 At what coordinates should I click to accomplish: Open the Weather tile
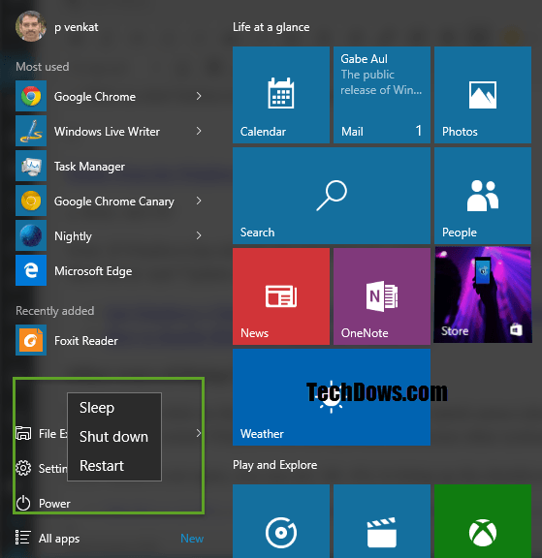(332, 397)
